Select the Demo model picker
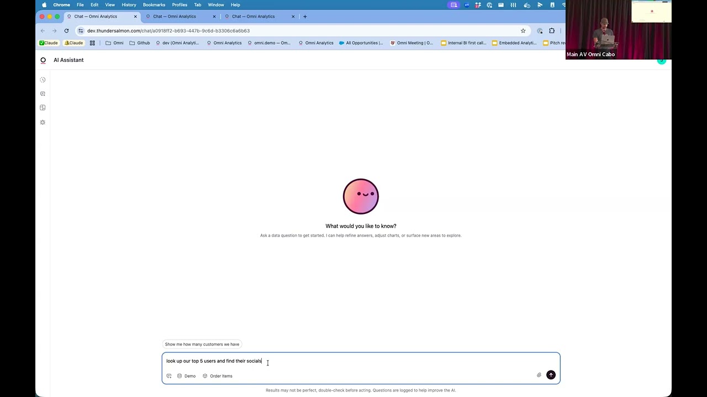The height and width of the screenshot is (397, 707). coord(187,376)
